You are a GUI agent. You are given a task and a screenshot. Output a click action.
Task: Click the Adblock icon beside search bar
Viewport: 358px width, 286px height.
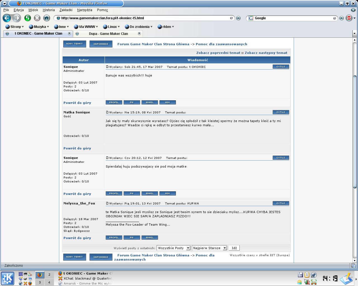pos(348,18)
